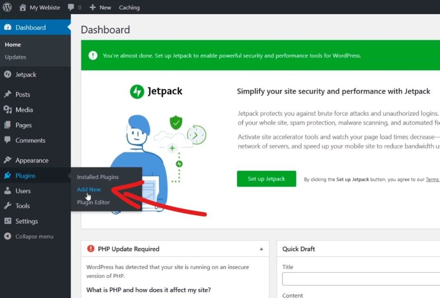Open the New content menu

click(105, 8)
